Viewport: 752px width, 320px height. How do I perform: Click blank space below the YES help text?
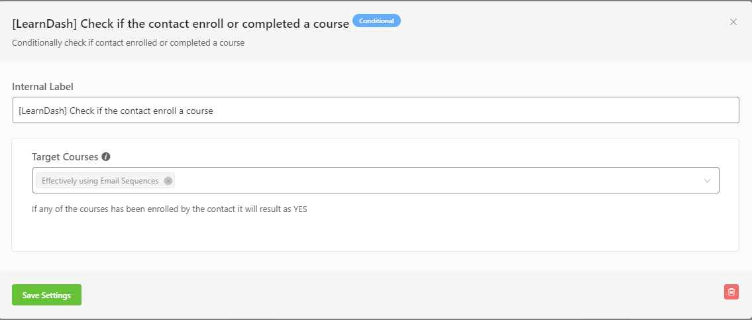pyautogui.click(x=376, y=233)
